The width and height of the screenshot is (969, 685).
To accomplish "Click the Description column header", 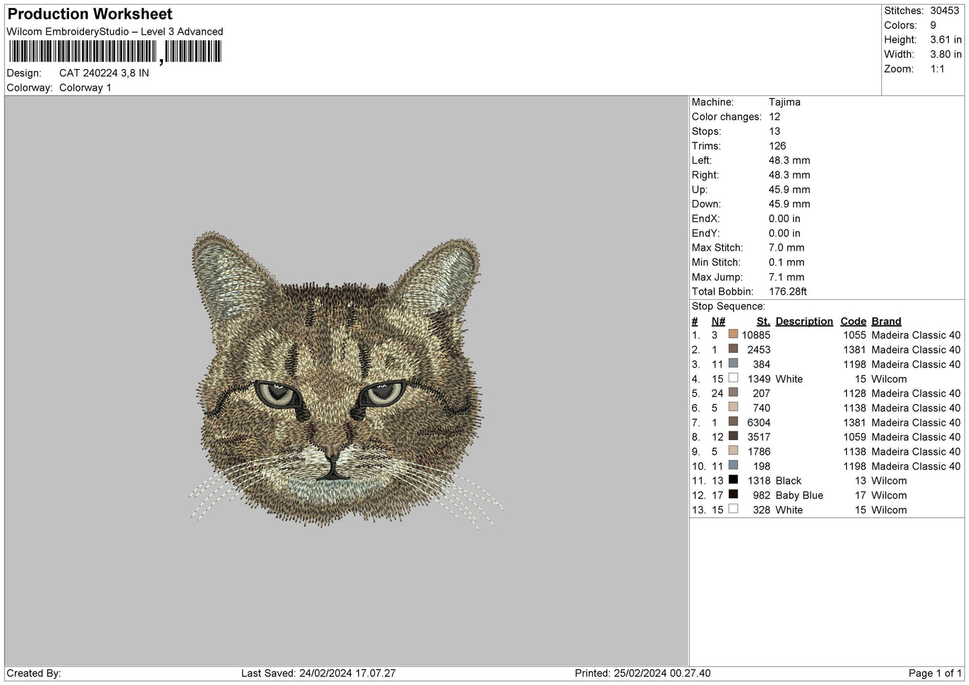I will coord(804,321).
